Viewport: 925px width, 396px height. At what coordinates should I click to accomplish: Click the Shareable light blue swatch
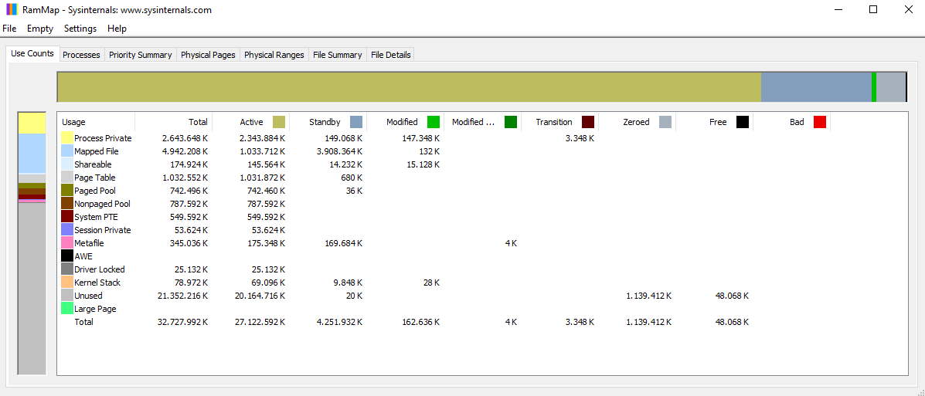pos(67,164)
